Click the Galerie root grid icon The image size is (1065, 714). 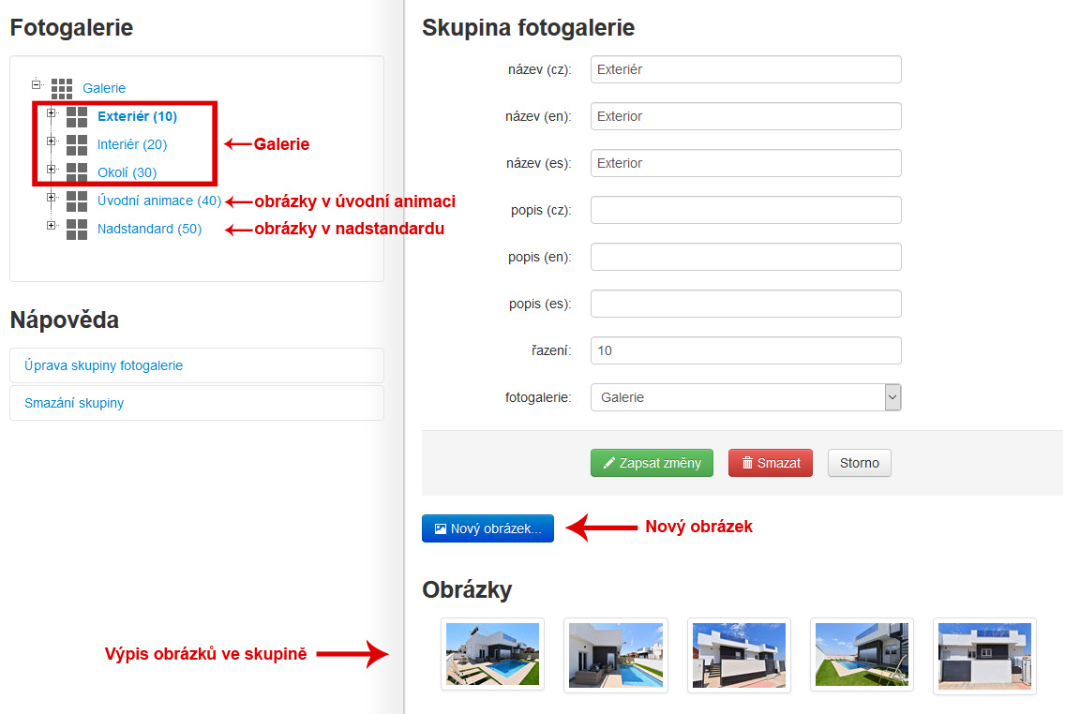[62, 89]
